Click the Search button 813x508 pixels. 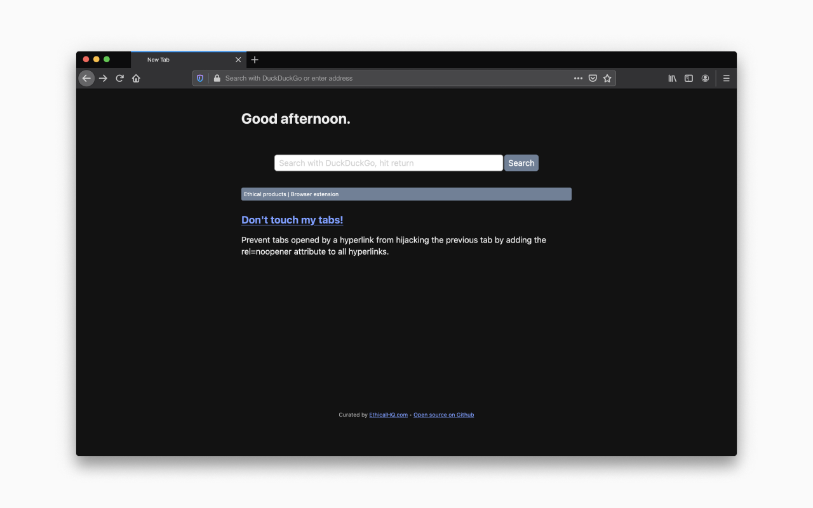pyautogui.click(x=521, y=163)
